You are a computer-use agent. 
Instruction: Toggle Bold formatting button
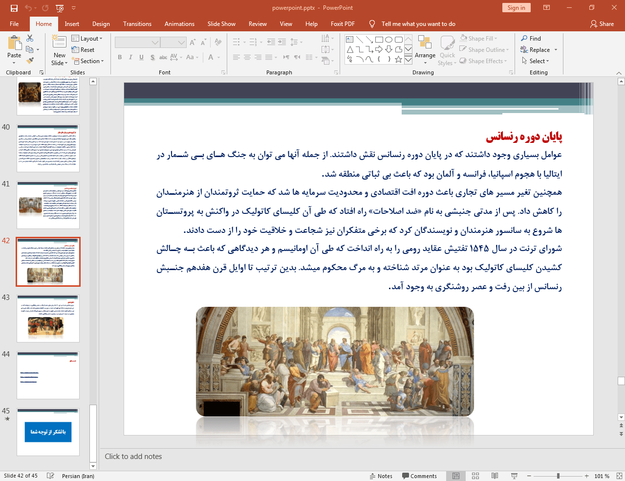point(120,57)
